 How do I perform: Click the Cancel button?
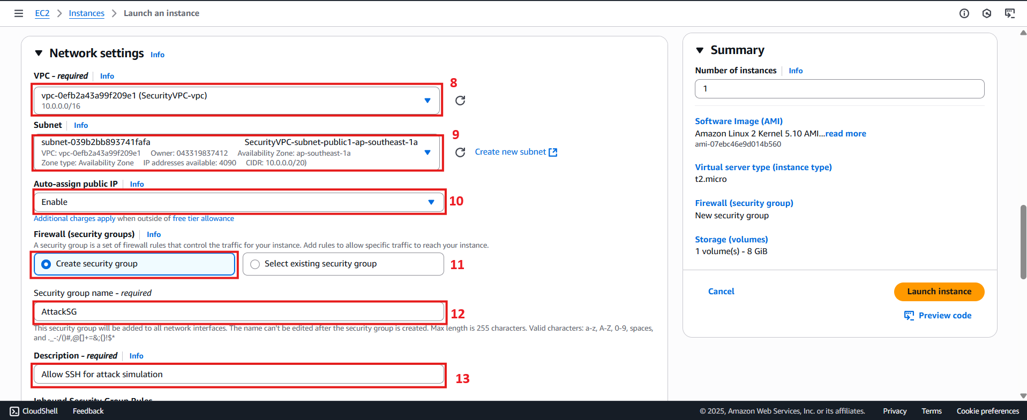(721, 292)
